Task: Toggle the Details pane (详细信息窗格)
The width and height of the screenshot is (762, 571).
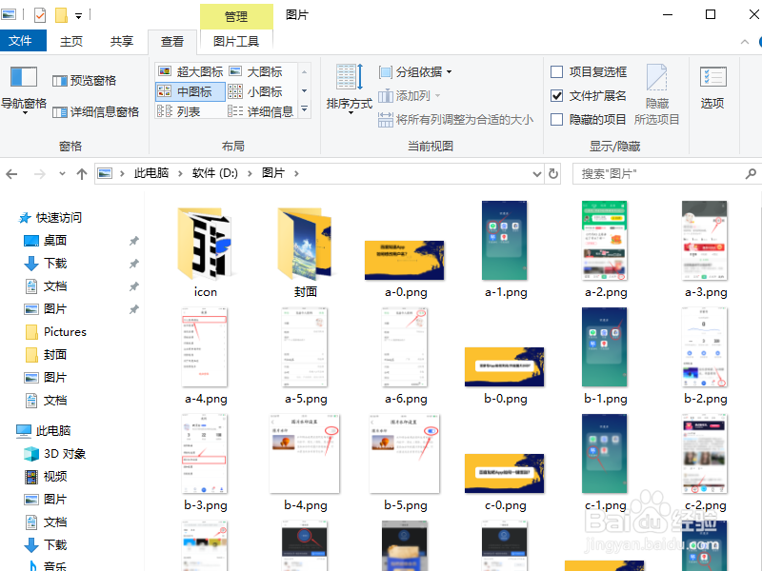Action: [96, 112]
